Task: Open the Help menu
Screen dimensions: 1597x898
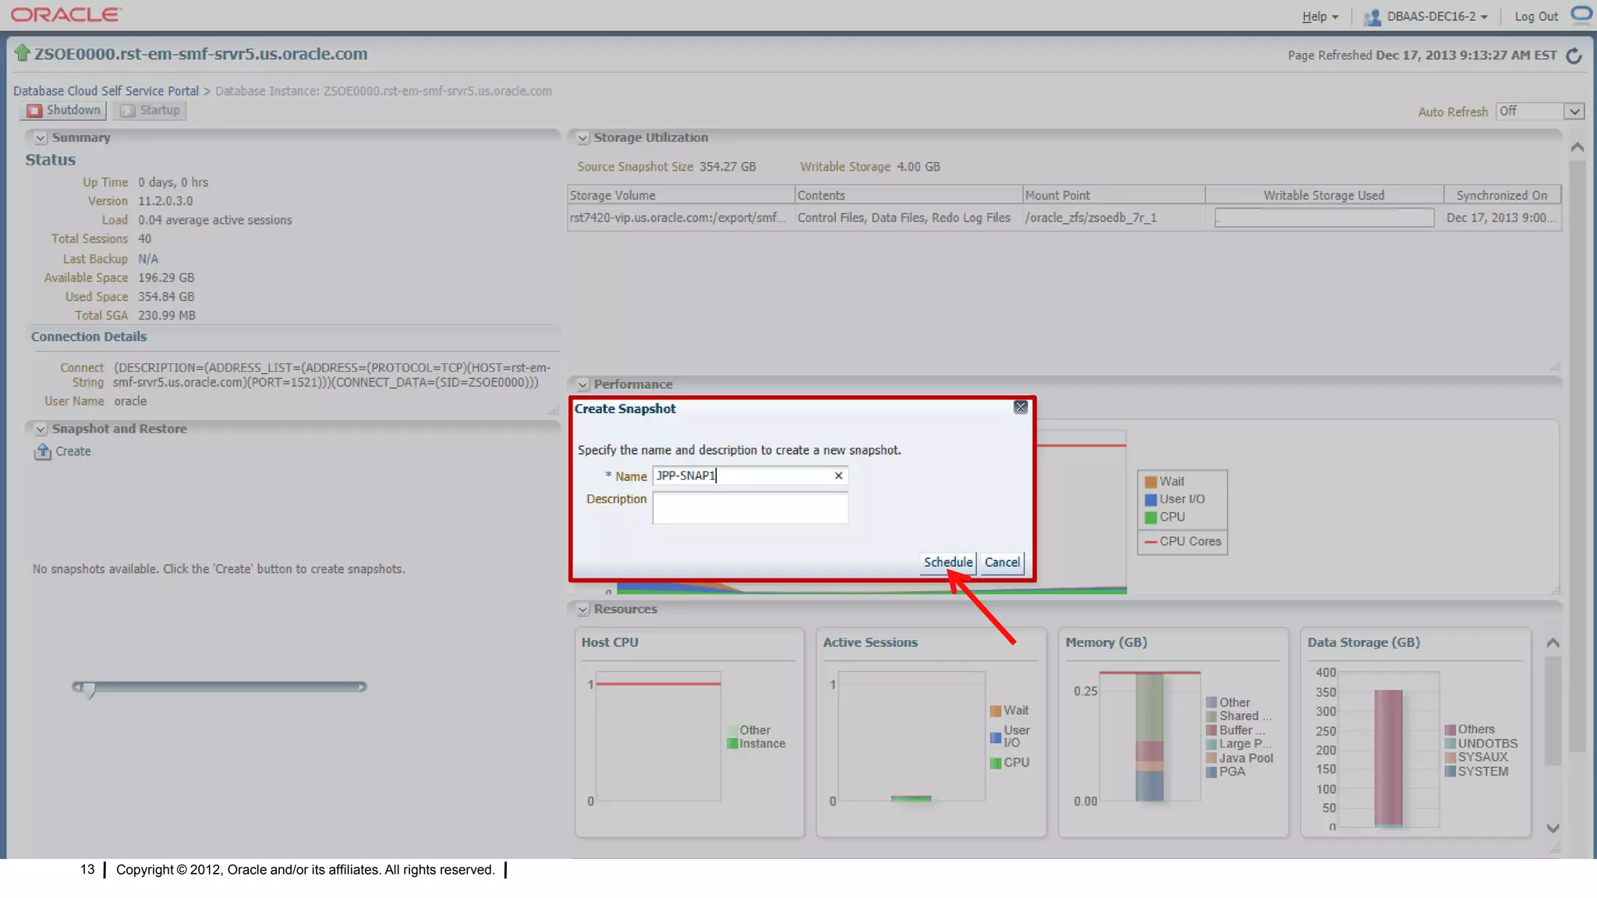Action: tap(1319, 16)
